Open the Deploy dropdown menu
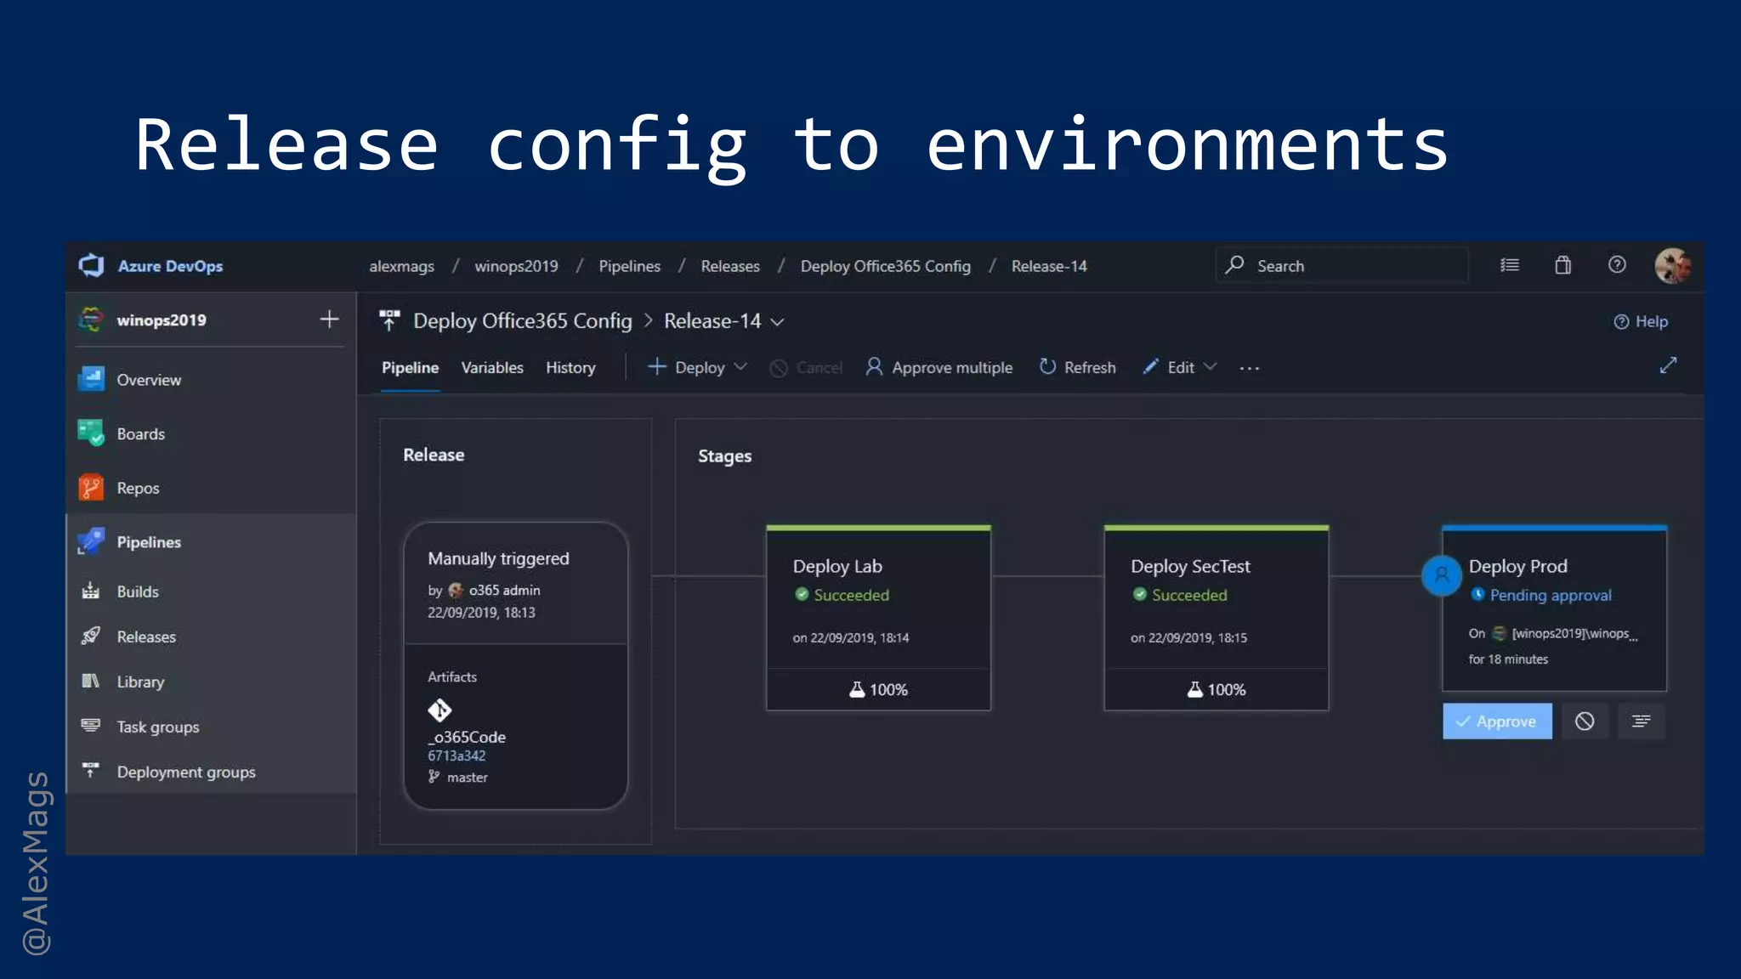The image size is (1741, 979). click(x=697, y=367)
